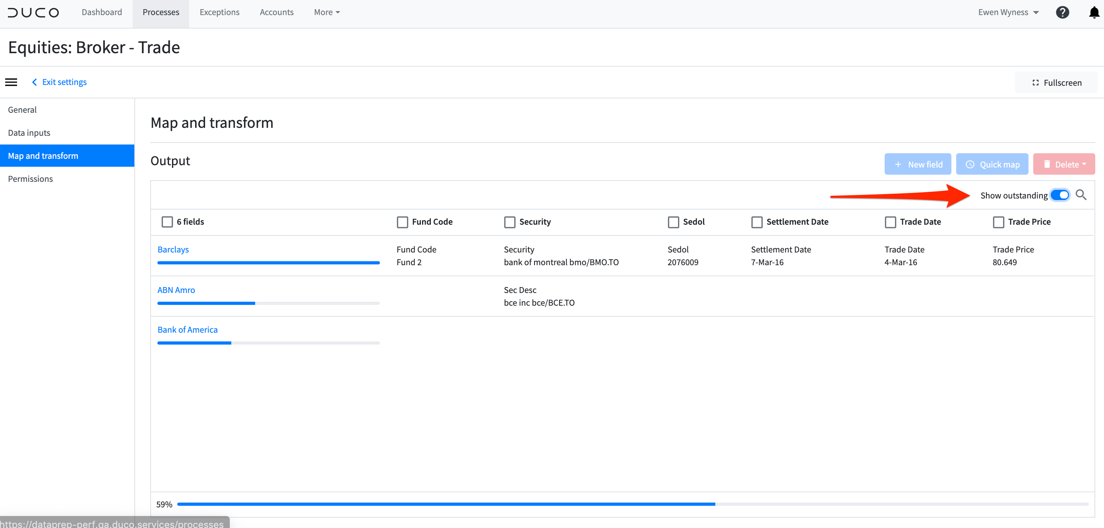The image size is (1104, 528).
Task: Open the help icon in the top bar
Action: click(x=1063, y=12)
